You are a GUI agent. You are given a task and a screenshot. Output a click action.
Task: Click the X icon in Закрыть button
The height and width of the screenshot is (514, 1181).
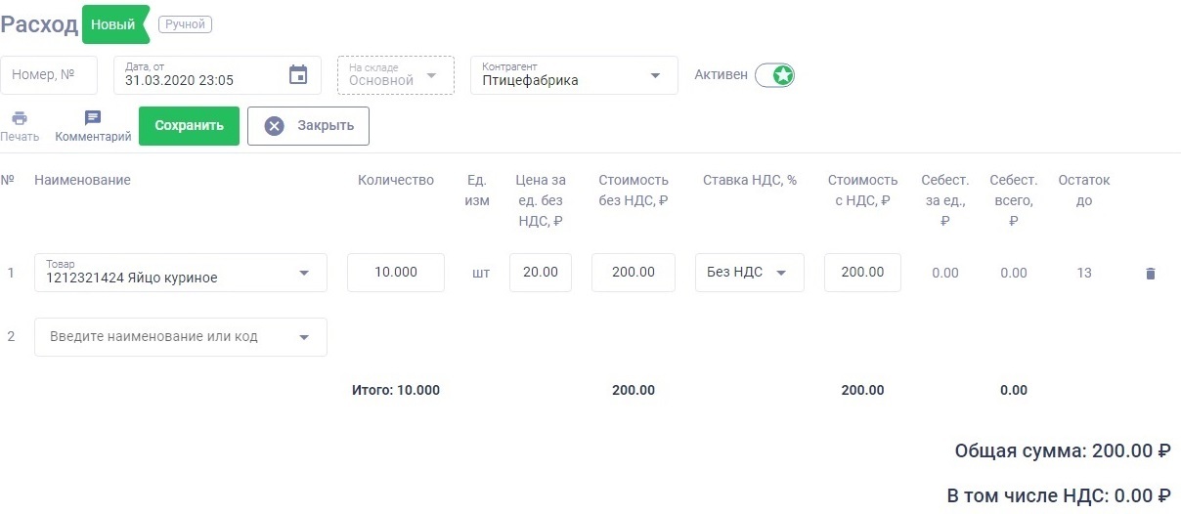(x=275, y=126)
